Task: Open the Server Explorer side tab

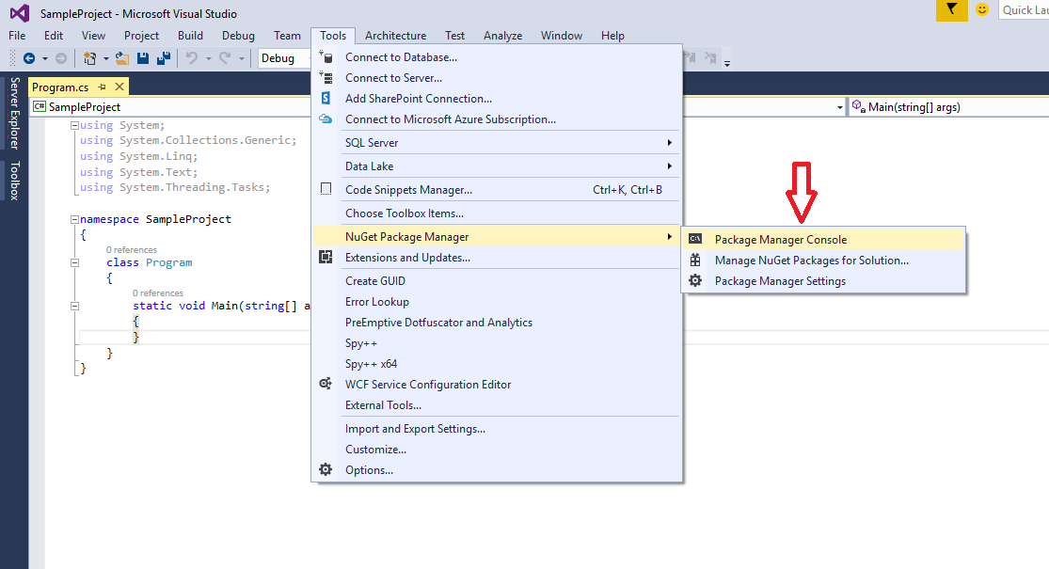Action: [x=14, y=113]
